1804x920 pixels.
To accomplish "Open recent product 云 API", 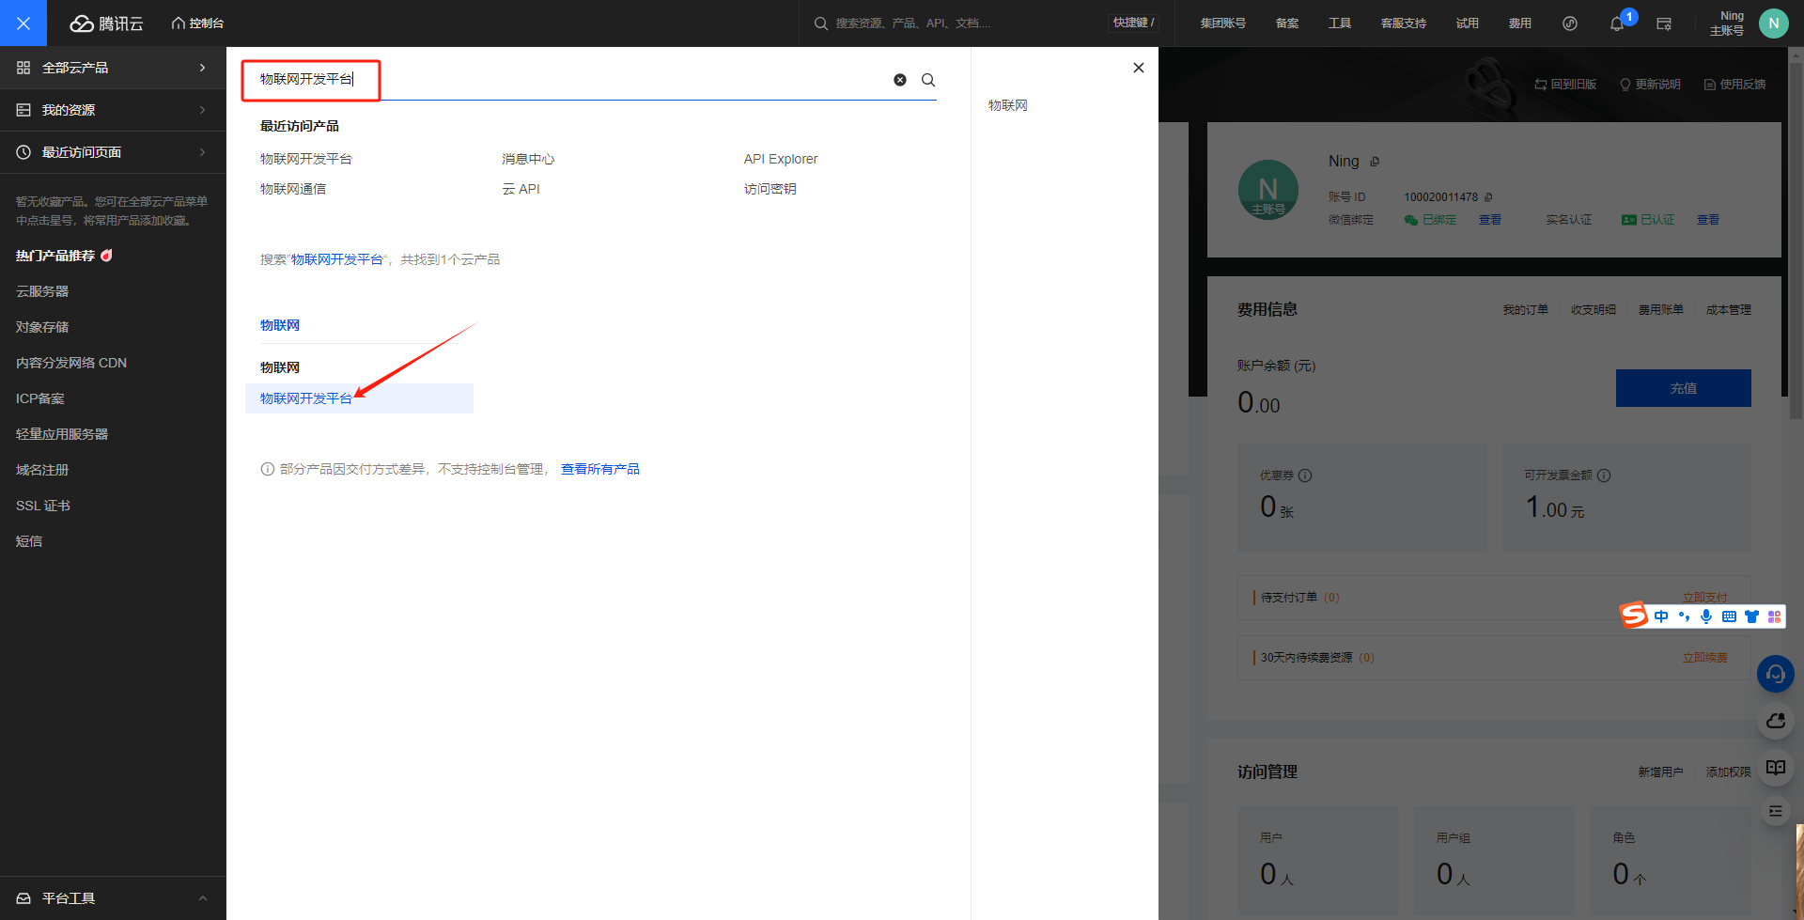I will [521, 189].
